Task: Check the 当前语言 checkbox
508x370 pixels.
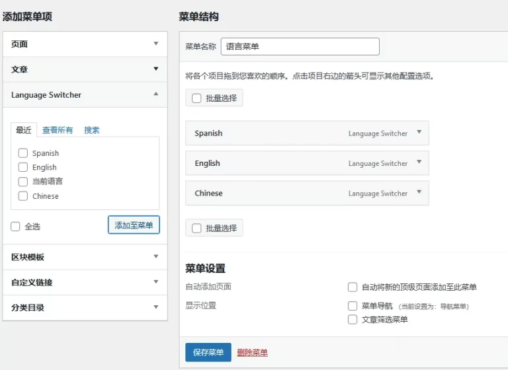Action: [x=23, y=182]
